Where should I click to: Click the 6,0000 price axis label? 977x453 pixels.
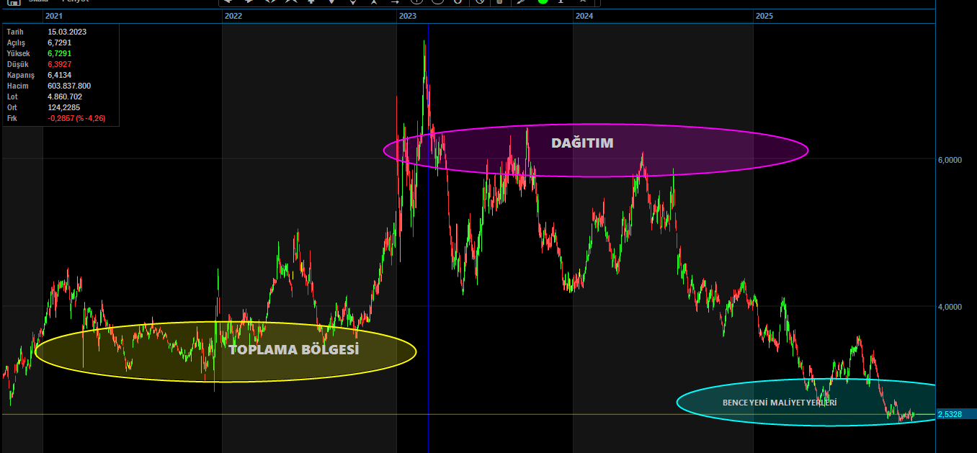tap(950, 160)
